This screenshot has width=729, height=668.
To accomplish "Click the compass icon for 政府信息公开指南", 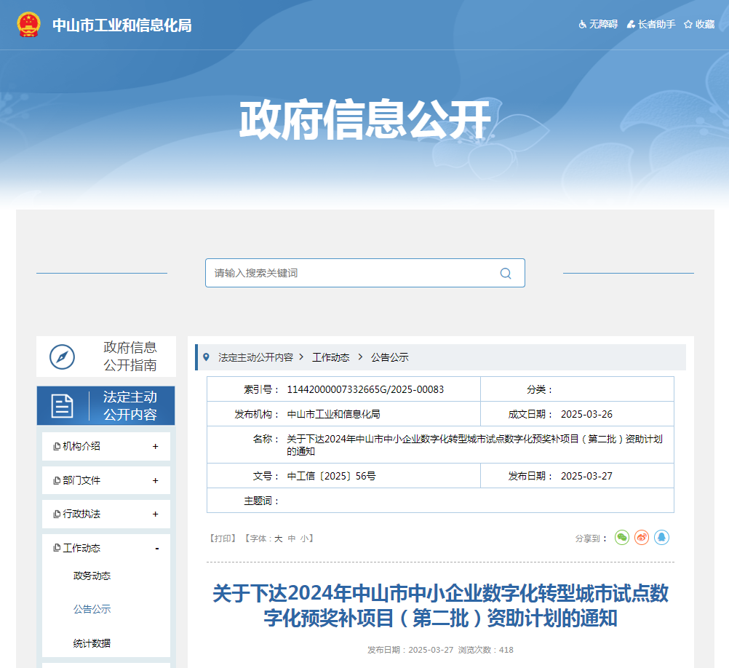I will pyautogui.click(x=63, y=357).
